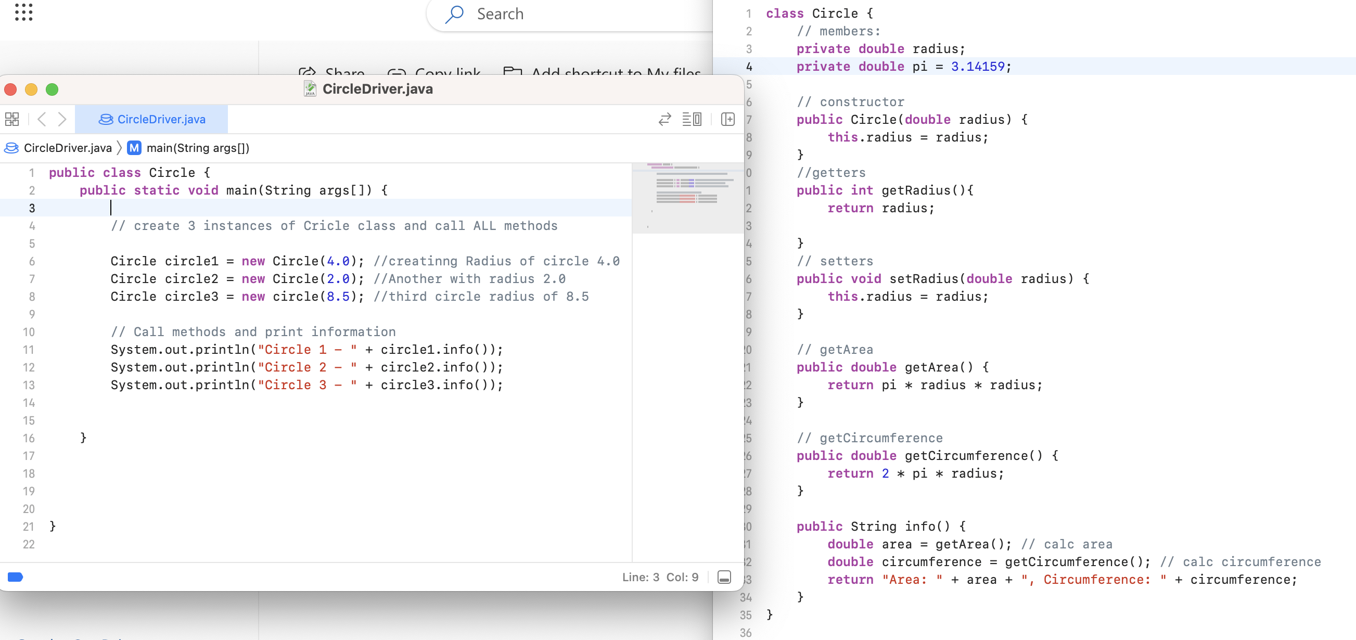
Task: Open the related items grid icon
Action: coord(12,120)
